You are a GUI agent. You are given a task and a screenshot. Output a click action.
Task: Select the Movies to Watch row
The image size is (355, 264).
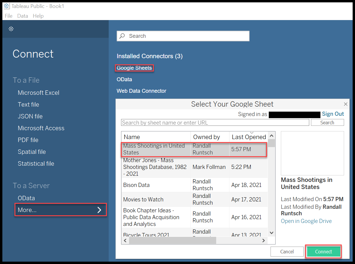(195, 199)
